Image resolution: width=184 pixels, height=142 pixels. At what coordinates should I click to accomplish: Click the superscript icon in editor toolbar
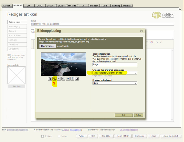pyautogui.click(x=161, y=42)
